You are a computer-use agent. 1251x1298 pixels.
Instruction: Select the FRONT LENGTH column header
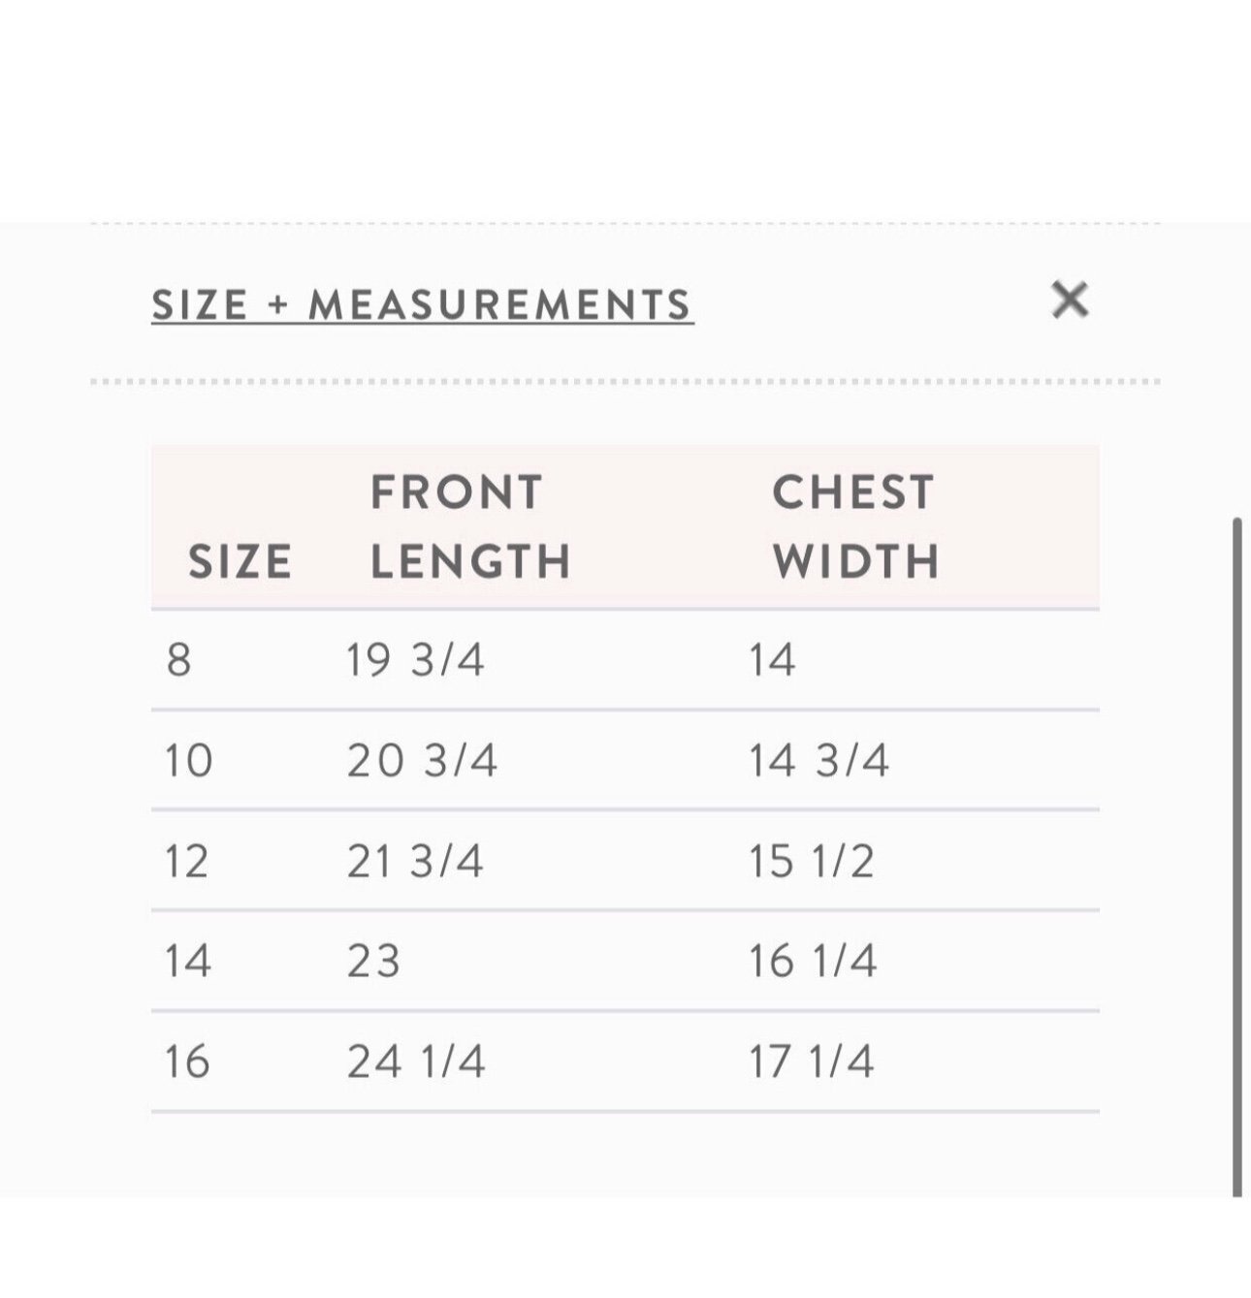pos(470,527)
